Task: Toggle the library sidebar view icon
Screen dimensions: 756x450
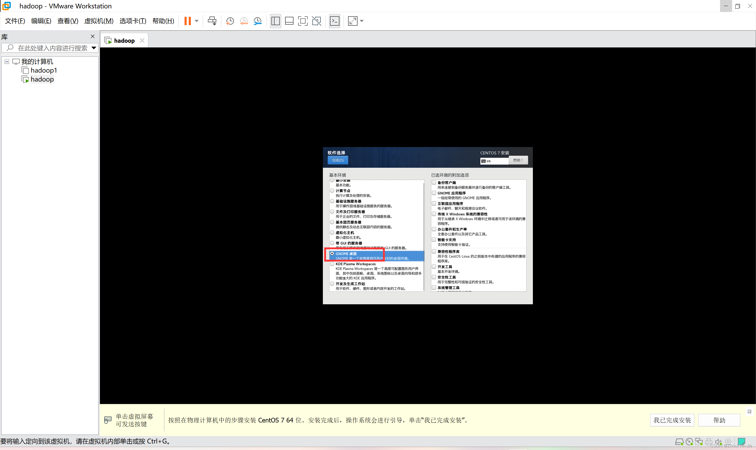Action: [275, 21]
